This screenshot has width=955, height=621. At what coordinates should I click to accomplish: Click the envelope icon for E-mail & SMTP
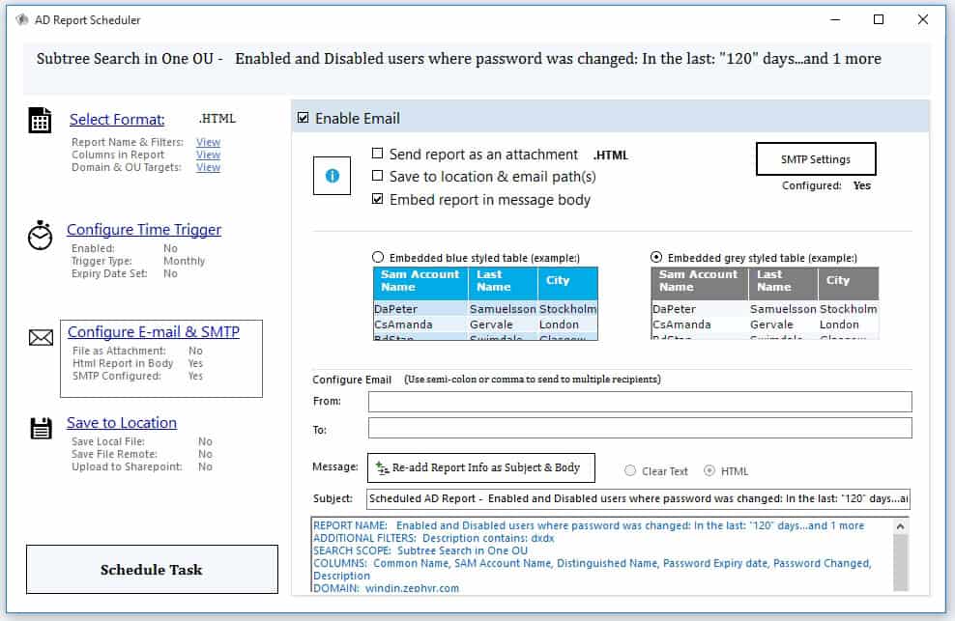coord(41,337)
